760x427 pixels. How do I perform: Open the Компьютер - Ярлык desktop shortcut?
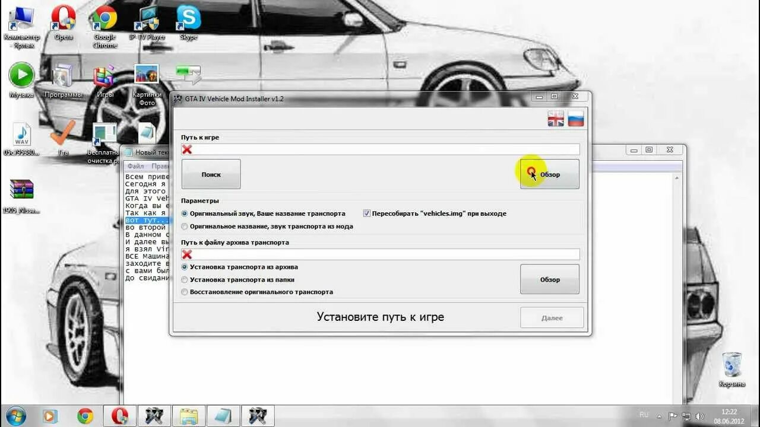click(22, 27)
